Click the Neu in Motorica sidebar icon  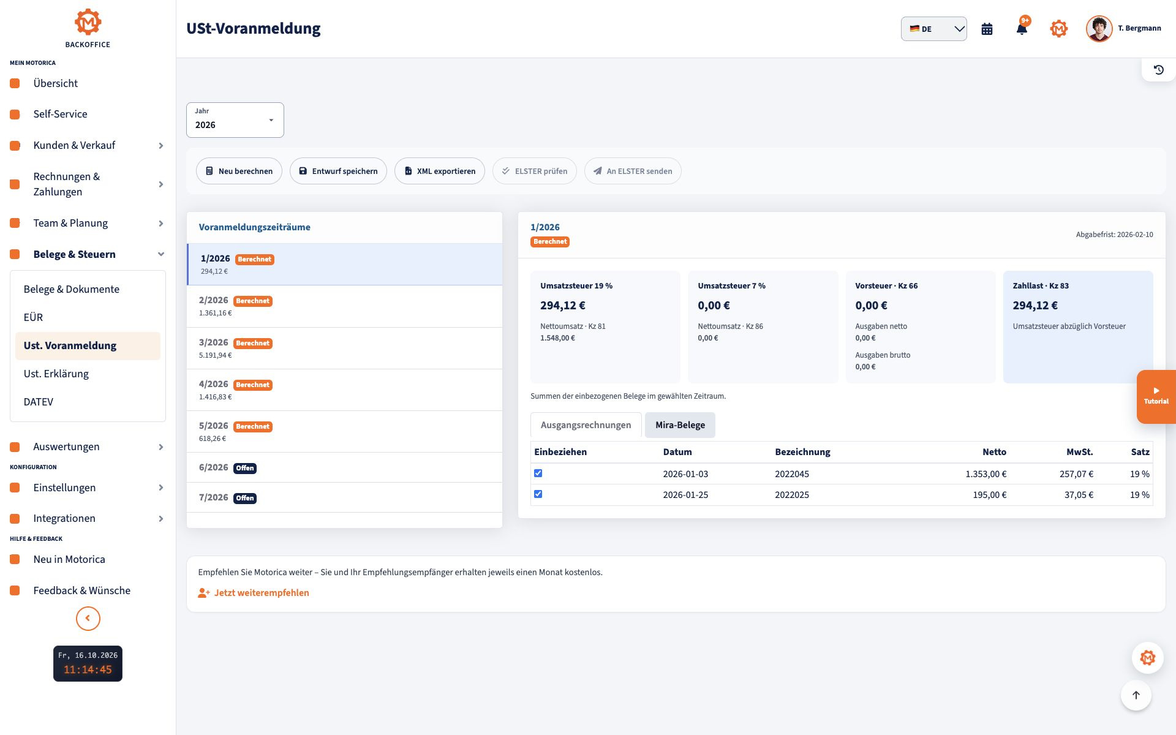point(15,559)
